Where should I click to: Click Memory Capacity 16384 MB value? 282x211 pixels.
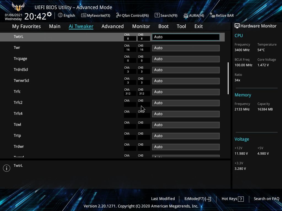tap(265, 109)
